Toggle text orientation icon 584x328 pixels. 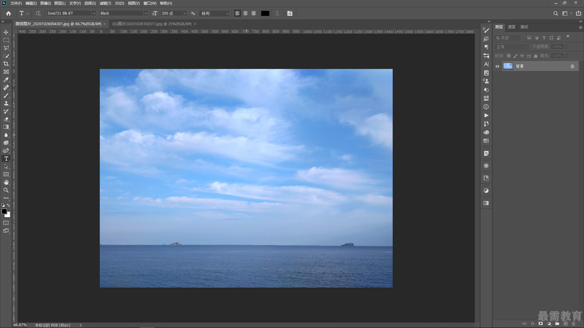(x=38, y=13)
